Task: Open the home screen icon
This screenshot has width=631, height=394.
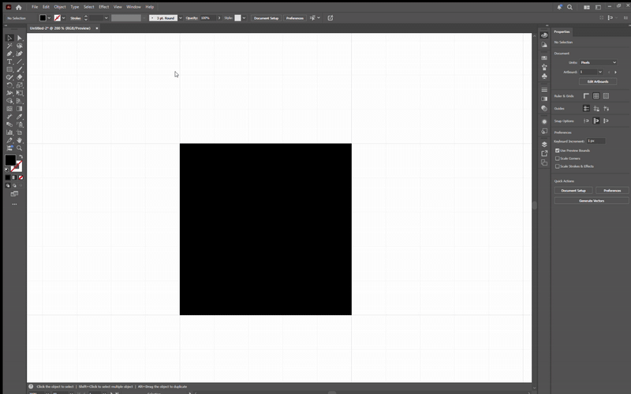Action: [18, 7]
